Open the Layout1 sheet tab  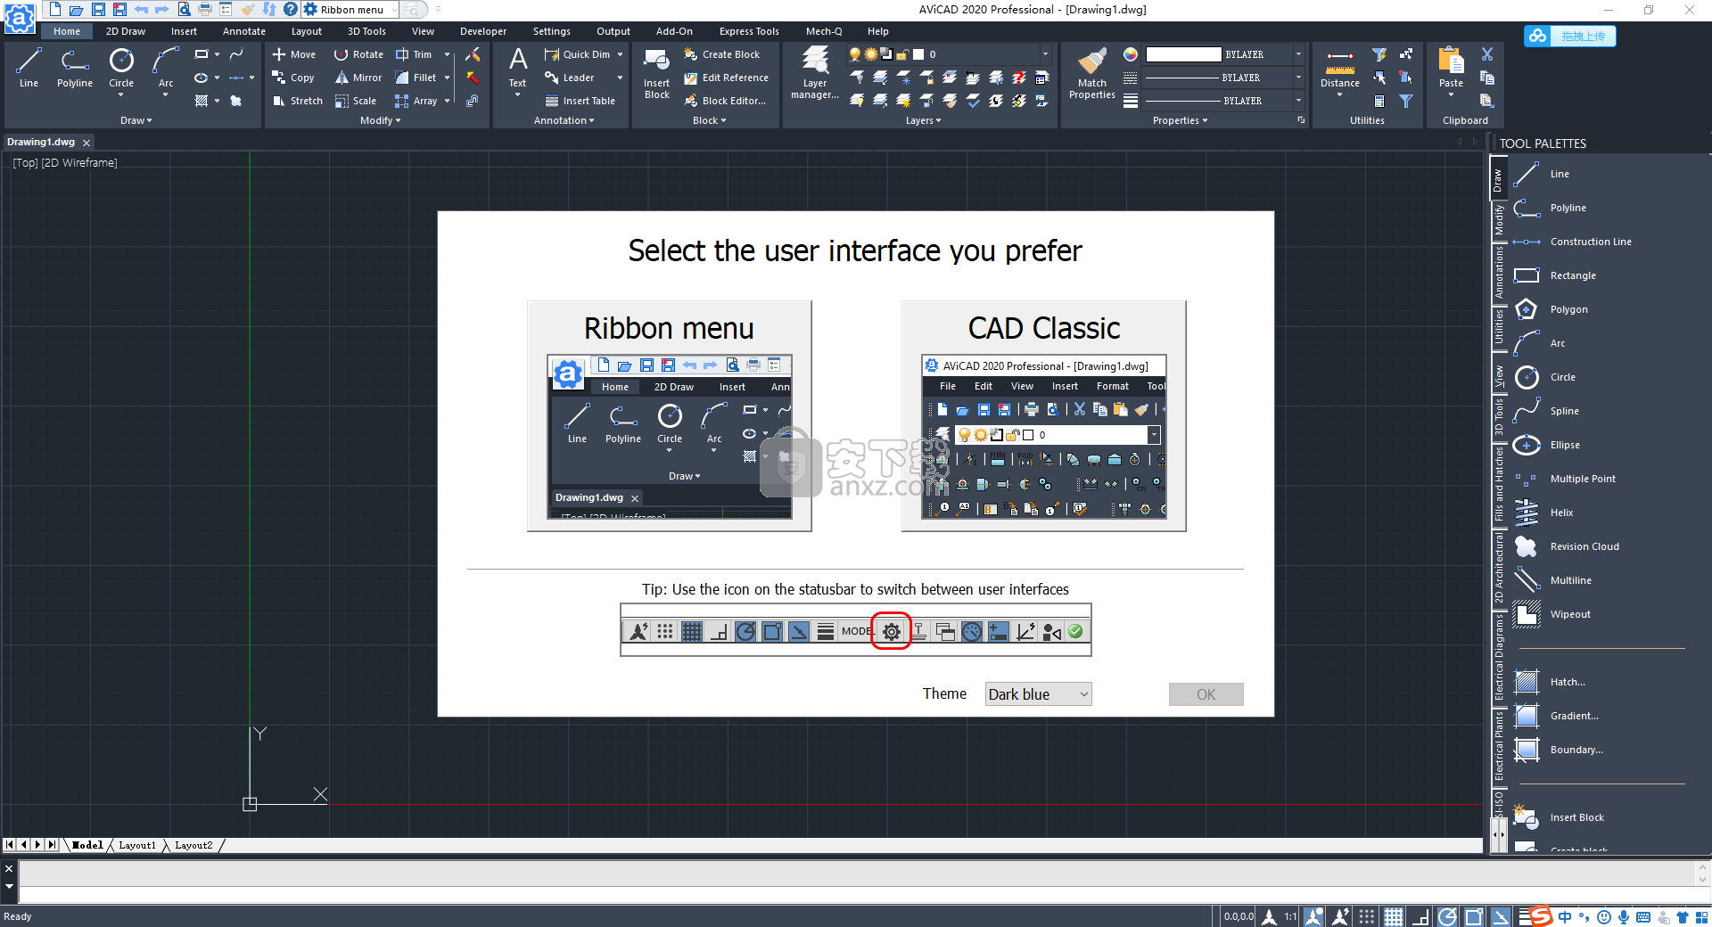[136, 845]
